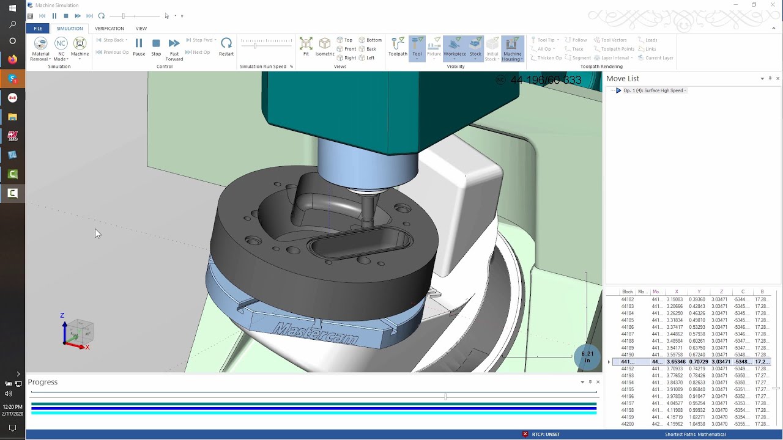Set view to Top
Screen dimensions: 783x440
344,40
